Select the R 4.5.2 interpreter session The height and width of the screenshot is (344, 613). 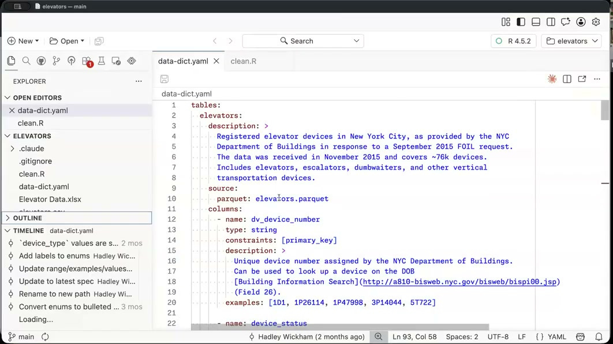click(x=513, y=41)
